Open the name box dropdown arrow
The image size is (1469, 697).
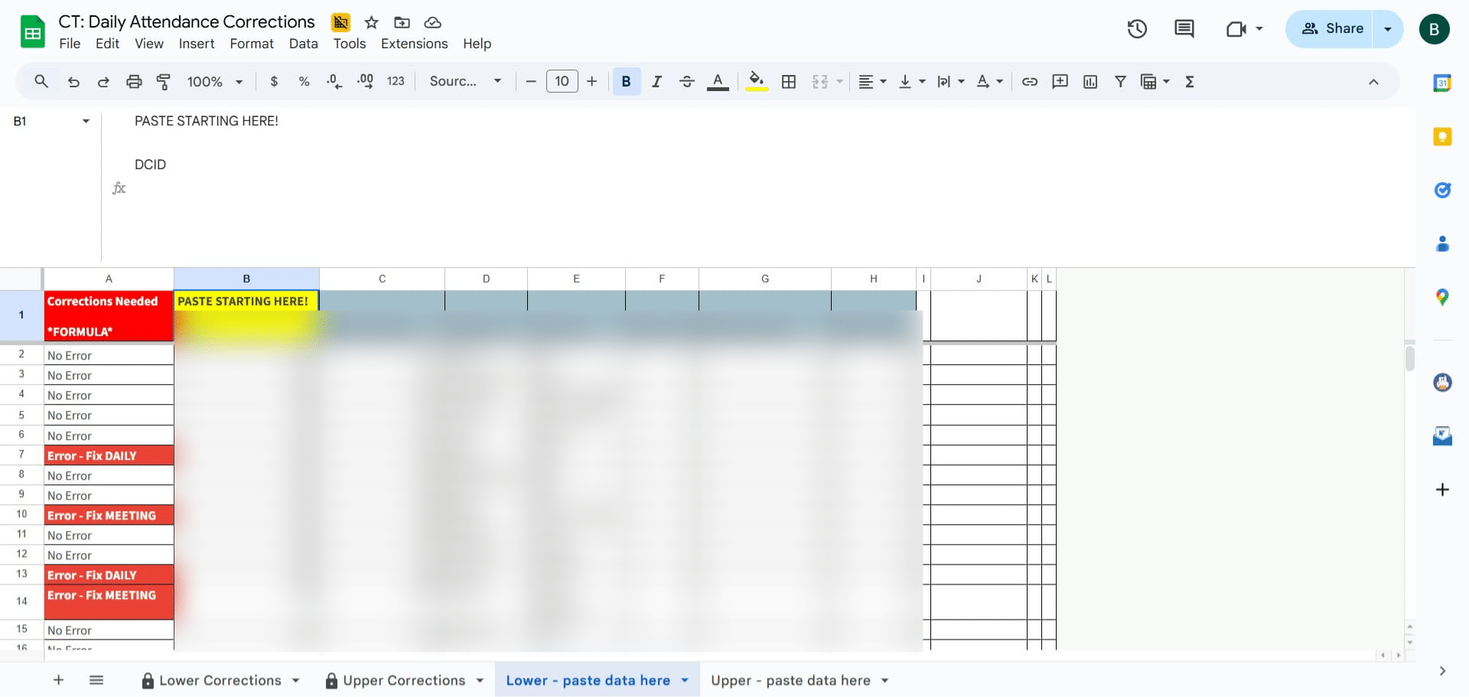pos(86,121)
